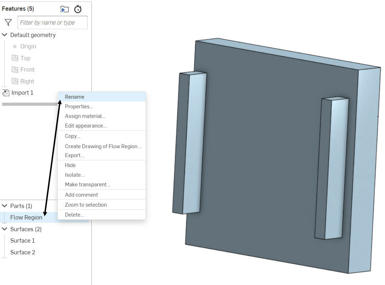Select Surface 1 in the Surfaces list
385x285 pixels.
click(x=22, y=240)
